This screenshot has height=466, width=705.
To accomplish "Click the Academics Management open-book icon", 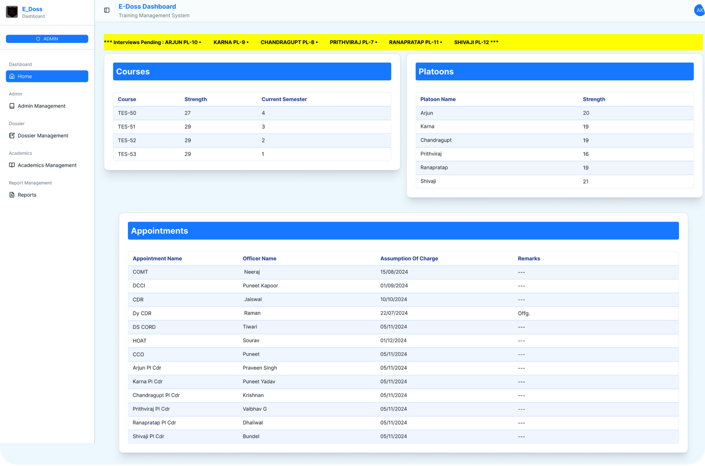I will 12,165.
